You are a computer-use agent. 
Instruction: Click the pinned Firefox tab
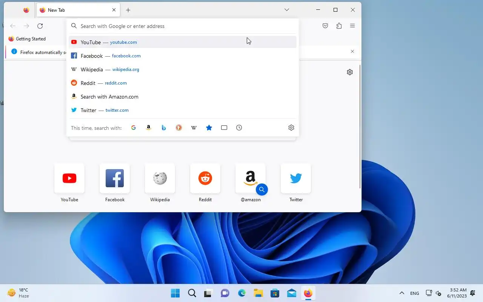click(x=26, y=10)
